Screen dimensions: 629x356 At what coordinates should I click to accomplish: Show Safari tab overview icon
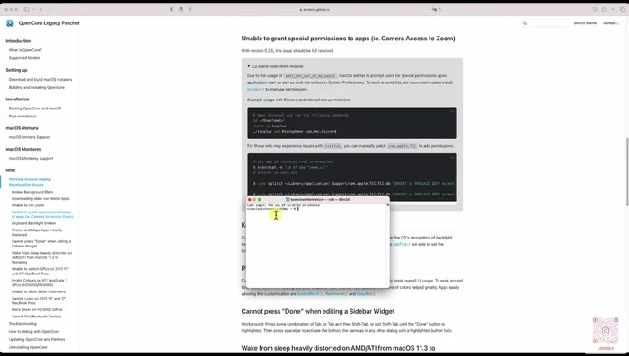(x=622, y=9)
